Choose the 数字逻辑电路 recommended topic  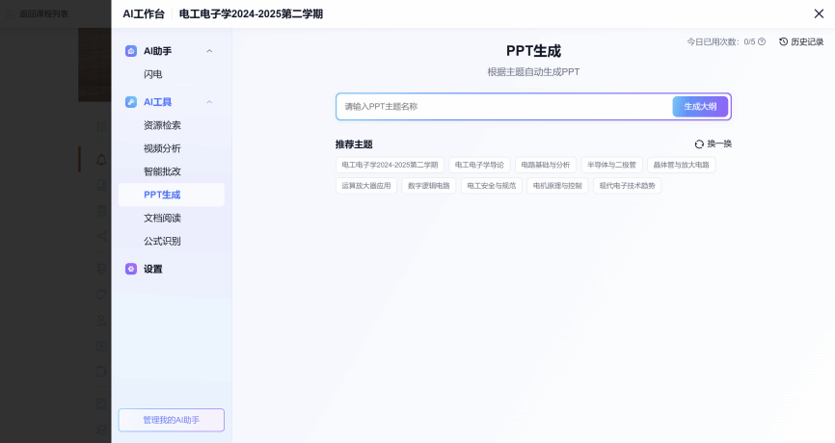[x=428, y=185]
